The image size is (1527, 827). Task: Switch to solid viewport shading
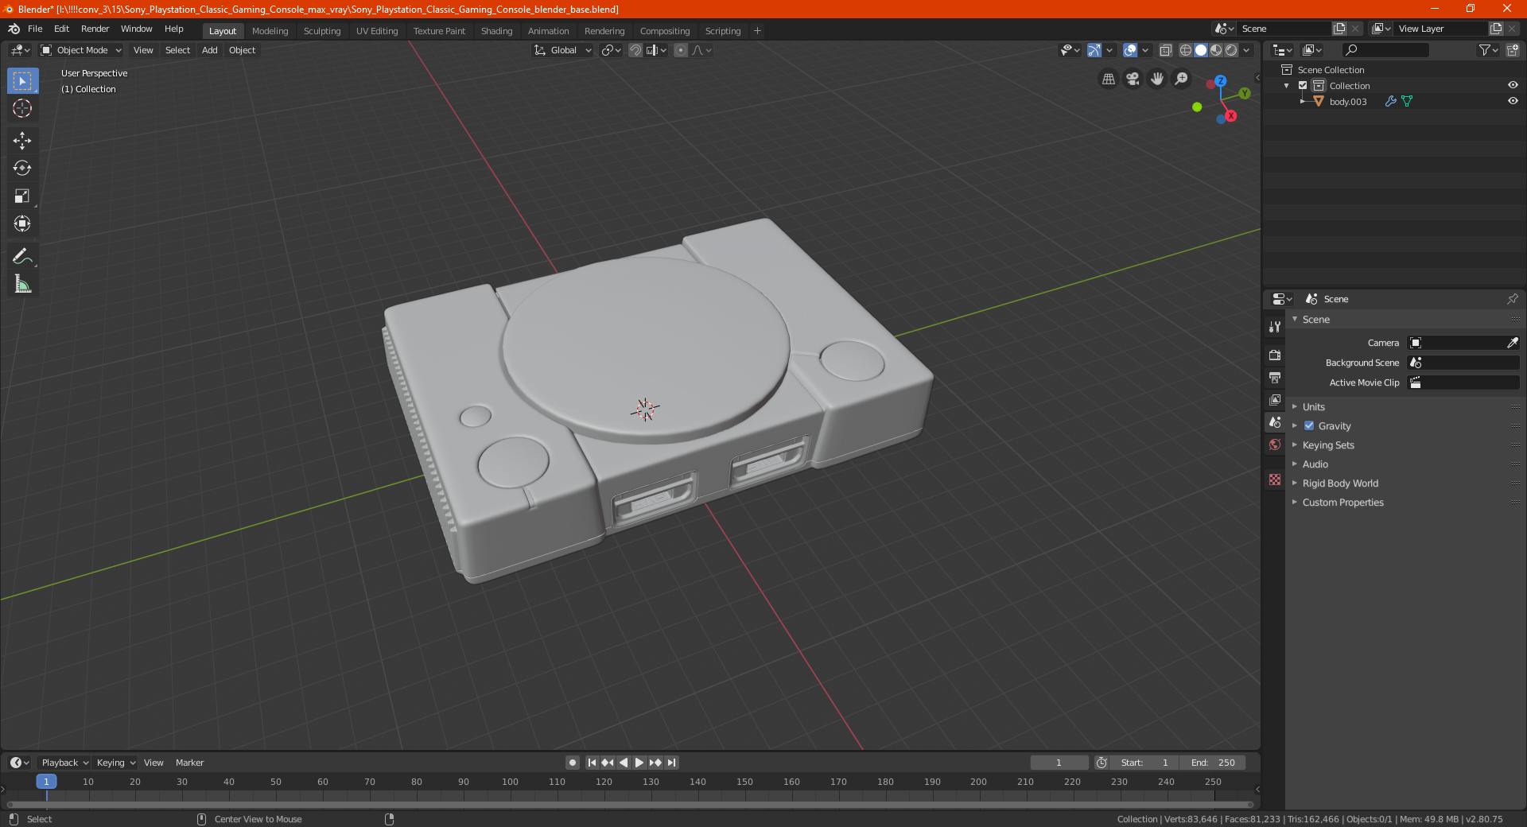click(x=1201, y=50)
